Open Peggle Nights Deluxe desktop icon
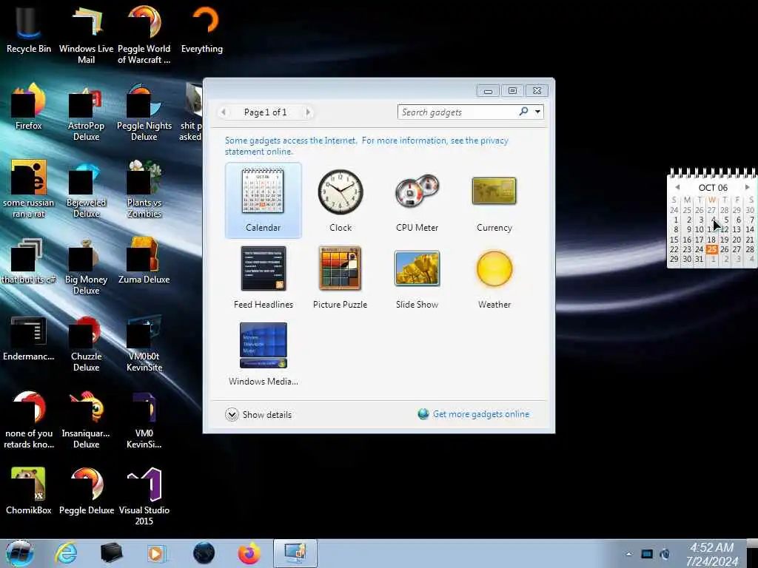This screenshot has width=758, height=568. (144, 112)
